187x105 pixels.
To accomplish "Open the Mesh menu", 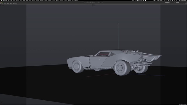I will click(27, 1).
